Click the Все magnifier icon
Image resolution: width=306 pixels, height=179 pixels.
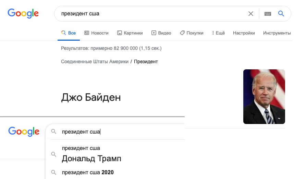coord(63,33)
